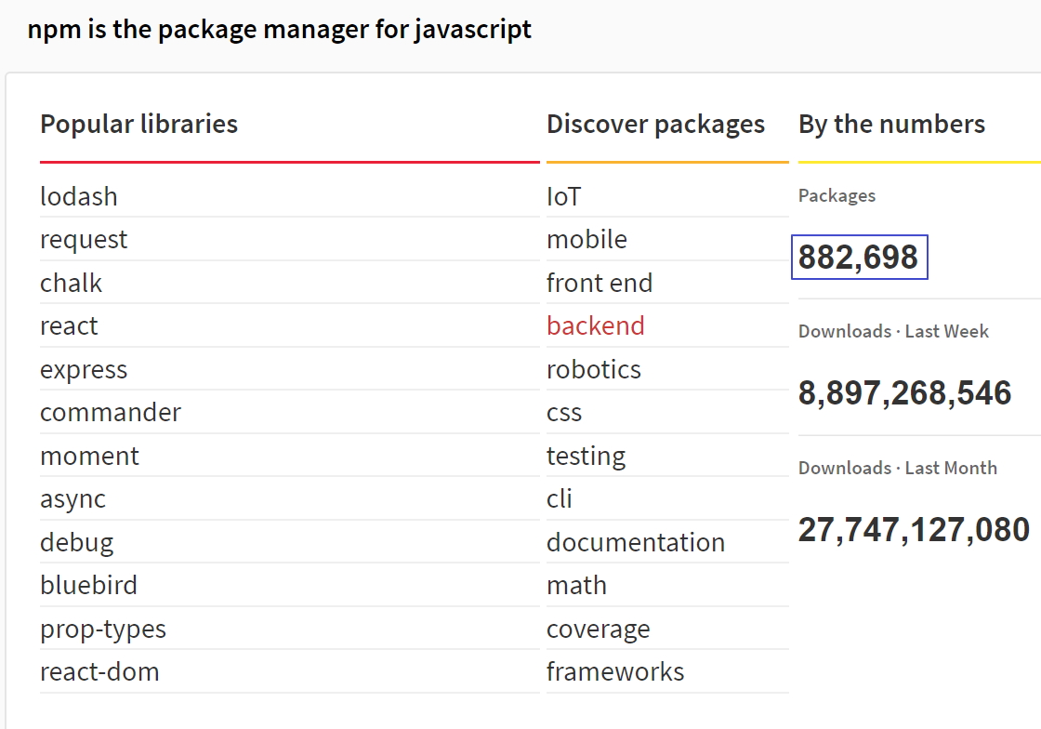The height and width of the screenshot is (729, 1041).
Task: Click the 882,698 packages count
Action: (x=859, y=258)
